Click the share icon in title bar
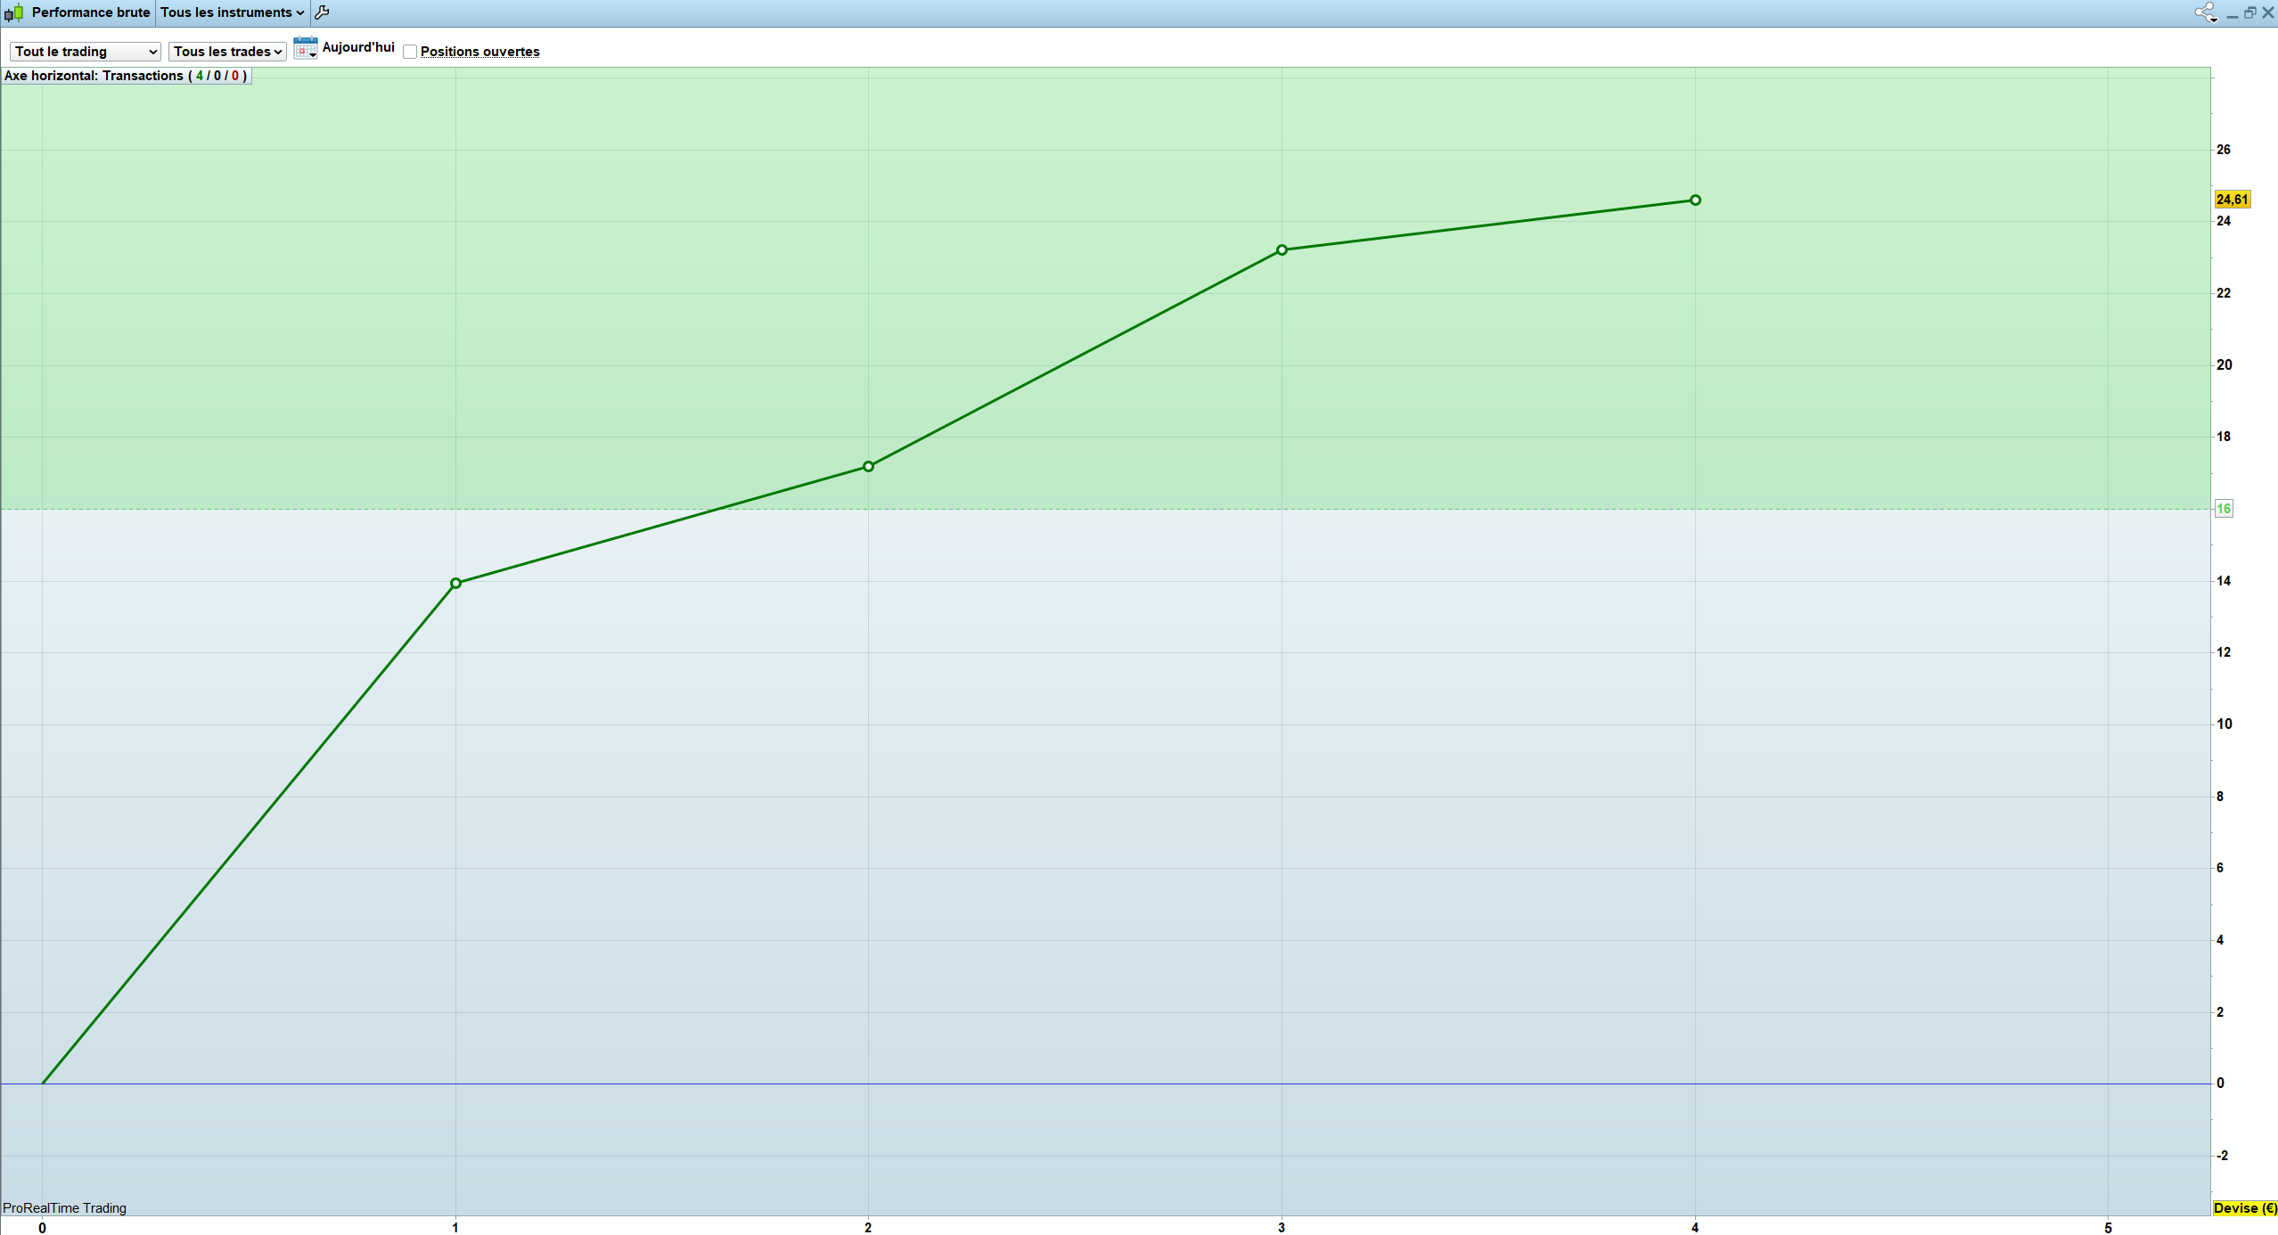The width and height of the screenshot is (2278, 1235). click(2205, 12)
